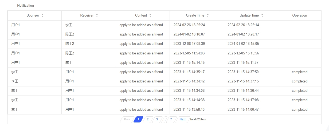Click the Content column header label
This screenshot has height=131, width=329.
(141, 15)
